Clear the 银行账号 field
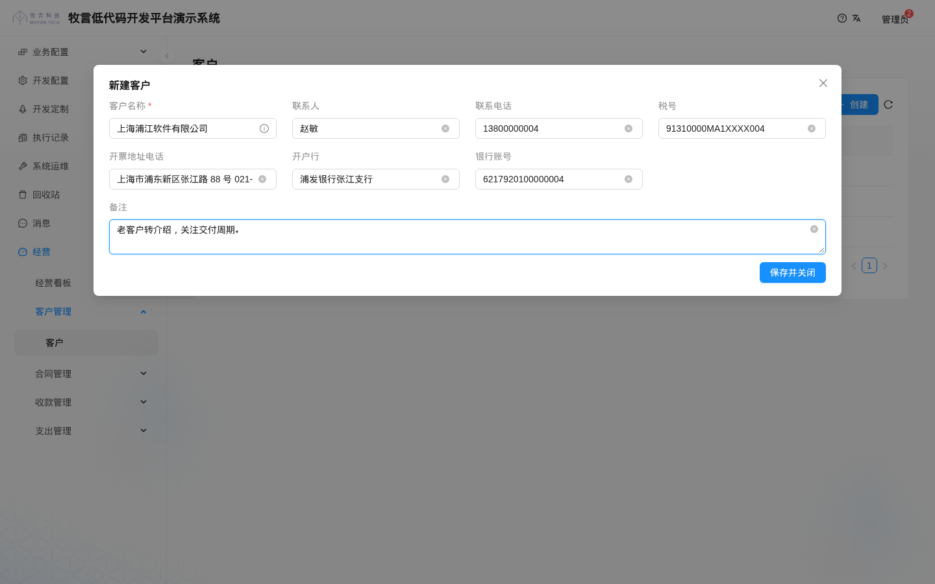This screenshot has height=584, width=935. [x=629, y=179]
